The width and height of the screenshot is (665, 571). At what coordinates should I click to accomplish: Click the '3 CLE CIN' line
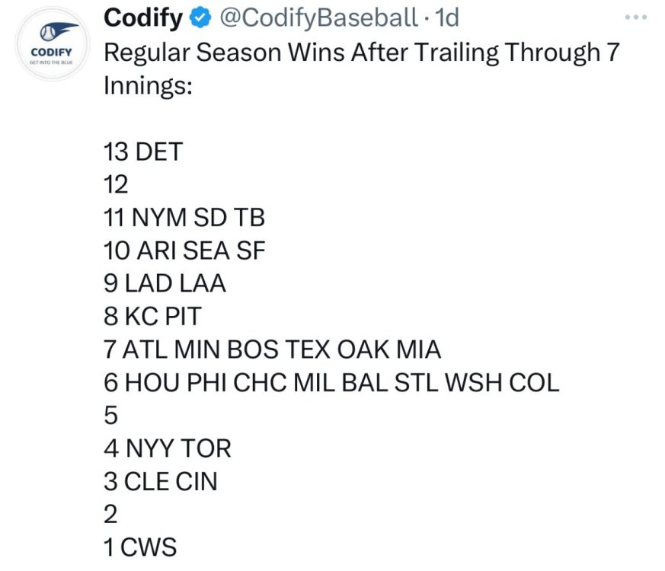pyautogui.click(x=160, y=481)
